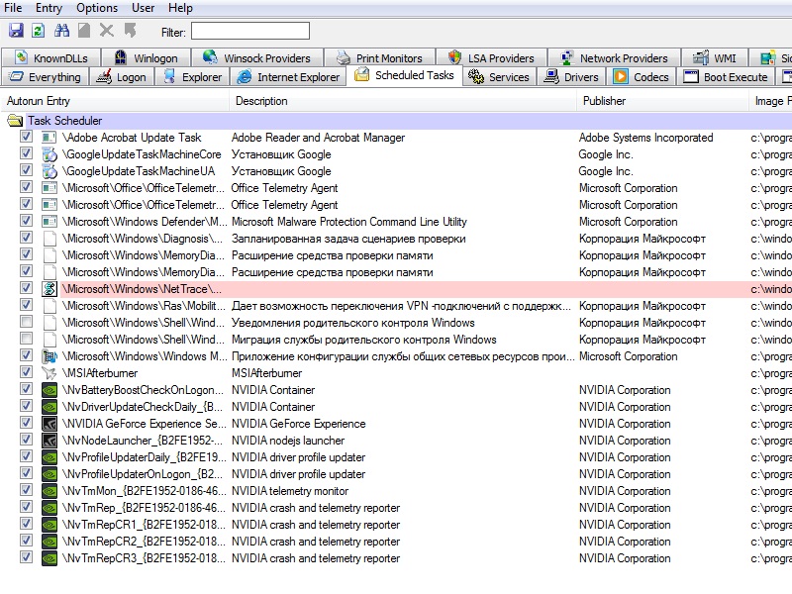The image size is (792, 594).
Task: Click the NvDriverUpdateCheckDaily NVIDIA icon
Action: click(x=49, y=407)
